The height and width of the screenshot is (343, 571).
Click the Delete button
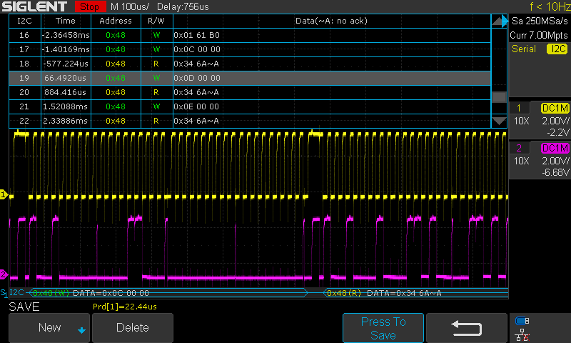click(133, 328)
